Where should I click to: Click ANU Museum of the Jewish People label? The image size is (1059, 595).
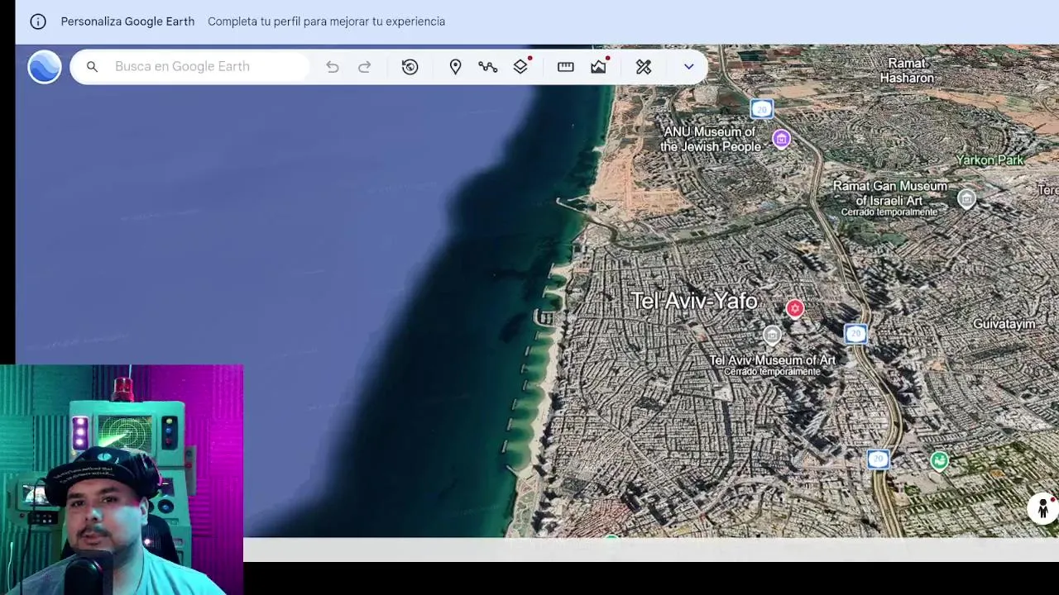point(711,139)
